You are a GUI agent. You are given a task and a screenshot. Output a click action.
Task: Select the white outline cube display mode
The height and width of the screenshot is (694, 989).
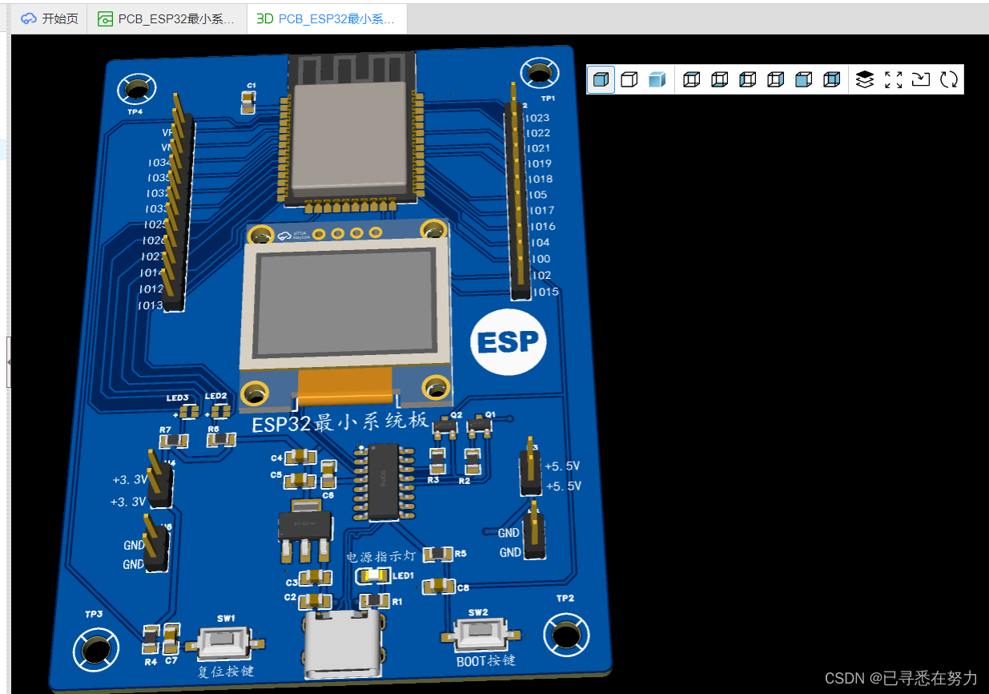click(x=629, y=79)
